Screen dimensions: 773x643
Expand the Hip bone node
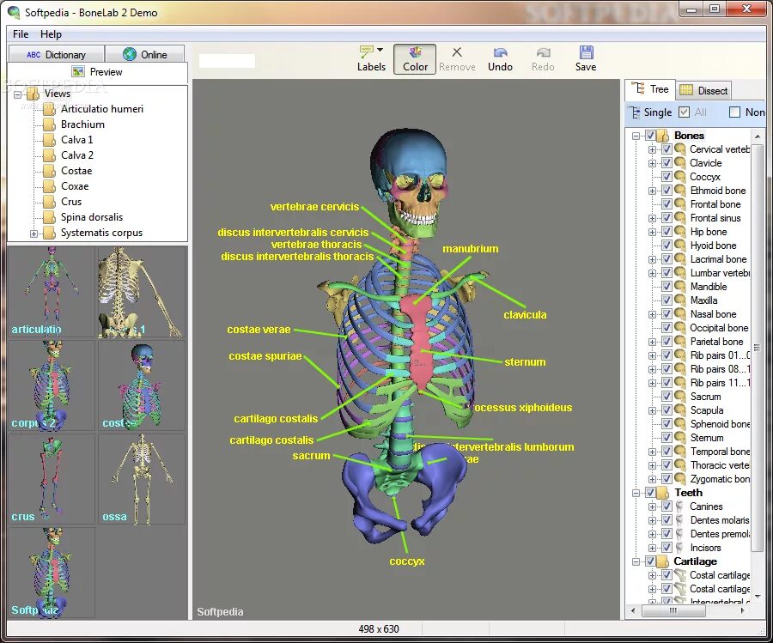(x=652, y=232)
